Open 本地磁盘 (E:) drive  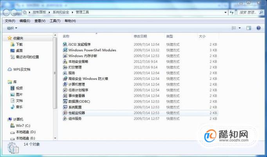point(23,138)
